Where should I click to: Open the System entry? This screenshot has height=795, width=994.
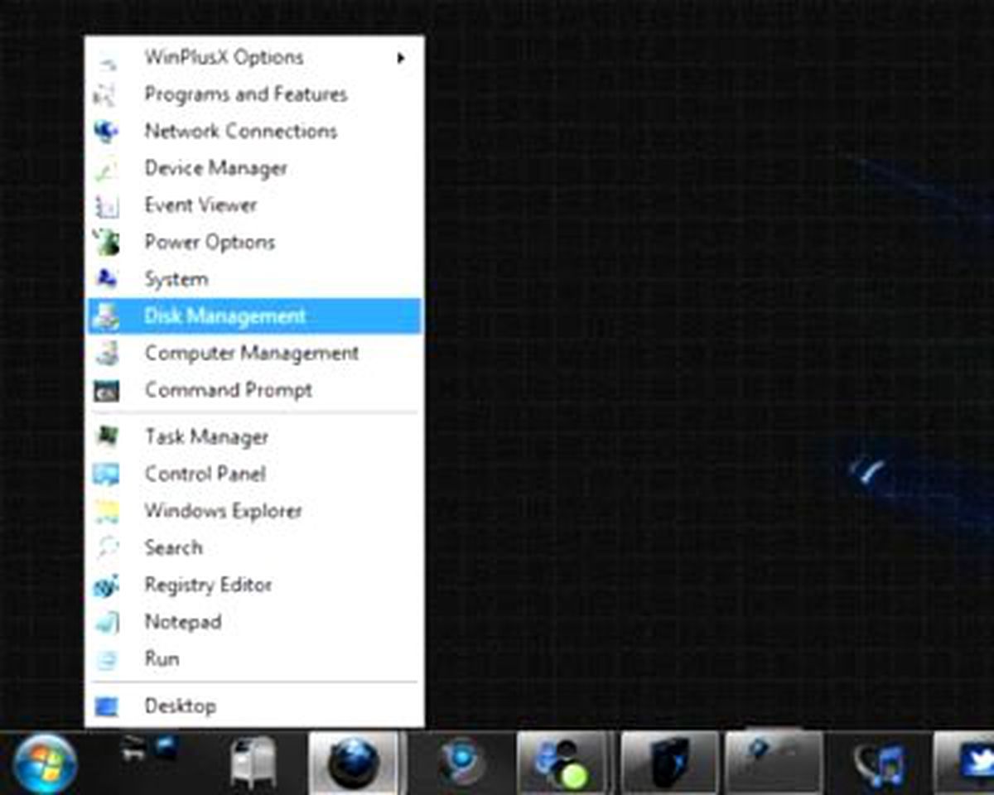point(254,279)
